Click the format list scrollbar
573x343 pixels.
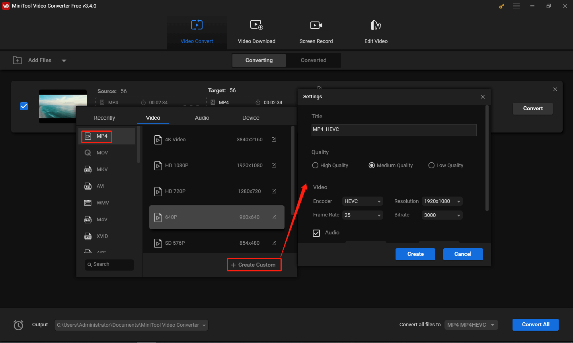click(x=138, y=144)
